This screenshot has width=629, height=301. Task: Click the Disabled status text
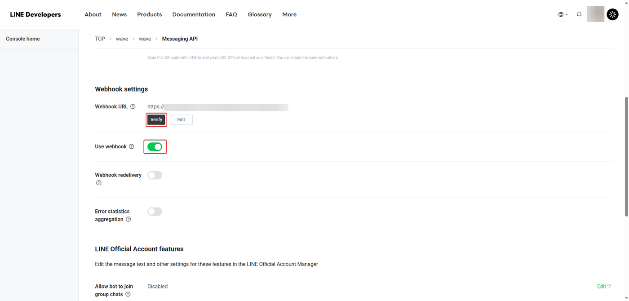click(157, 286)
